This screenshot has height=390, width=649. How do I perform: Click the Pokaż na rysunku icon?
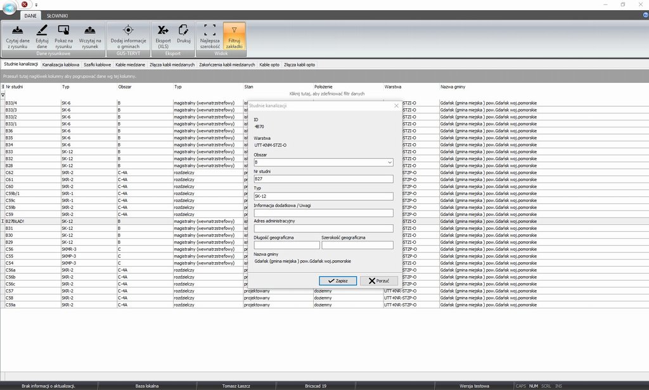pyautogui.click(x=63, y=30)
